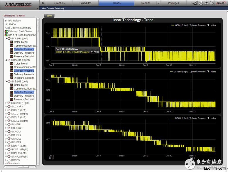Toggle Delivery Pressure under GCASH1 (Right)
The height and width of the screenshot is (172, 228).
pos(24,74)
